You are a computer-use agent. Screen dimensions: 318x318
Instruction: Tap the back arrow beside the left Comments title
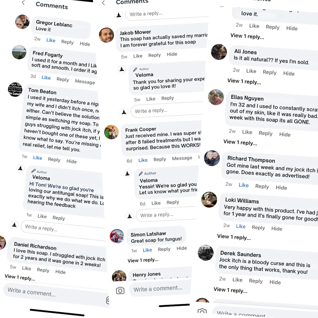point(24,3)
